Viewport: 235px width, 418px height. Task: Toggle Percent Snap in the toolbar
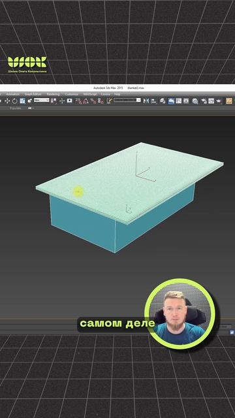(x=93, y=101)
